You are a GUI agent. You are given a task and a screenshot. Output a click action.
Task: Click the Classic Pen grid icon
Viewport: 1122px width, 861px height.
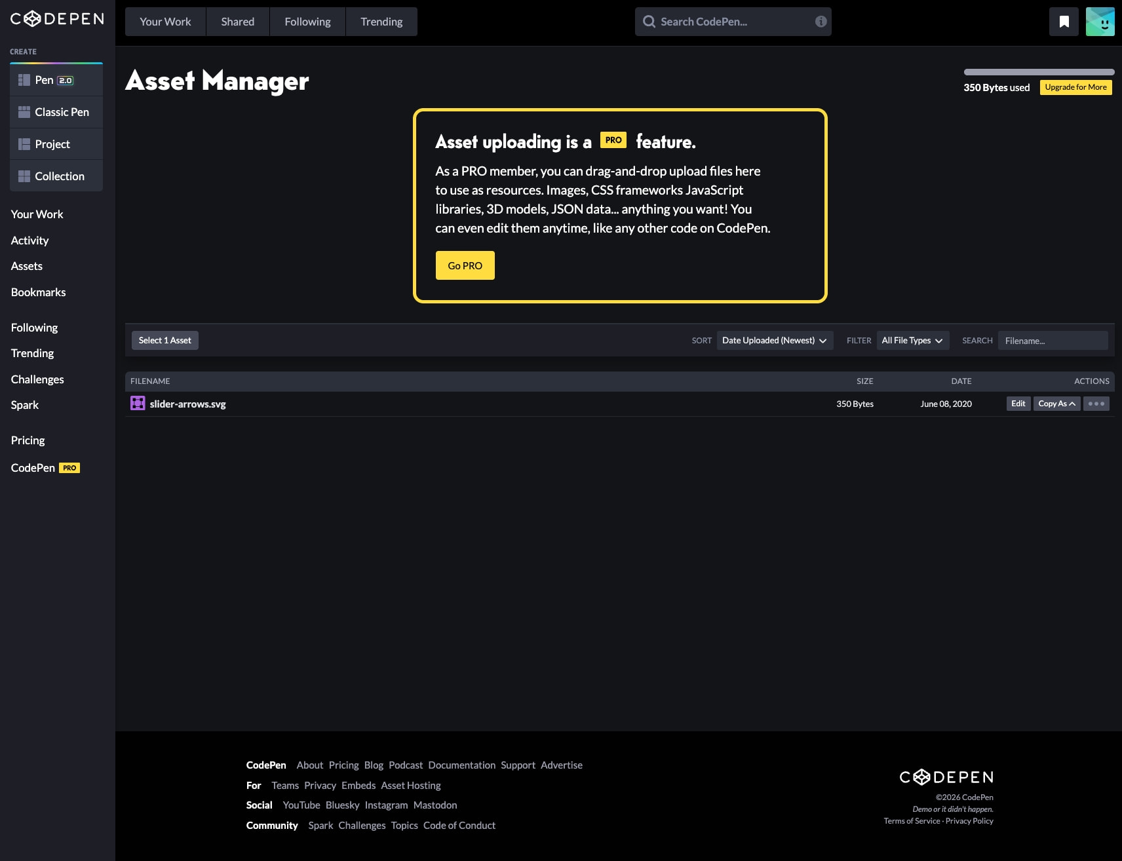(24, 112)
